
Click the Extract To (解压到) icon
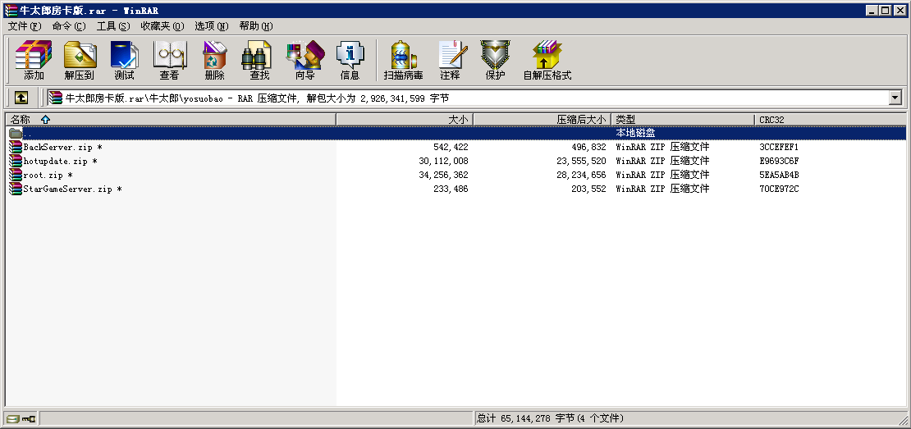point(80,61)
